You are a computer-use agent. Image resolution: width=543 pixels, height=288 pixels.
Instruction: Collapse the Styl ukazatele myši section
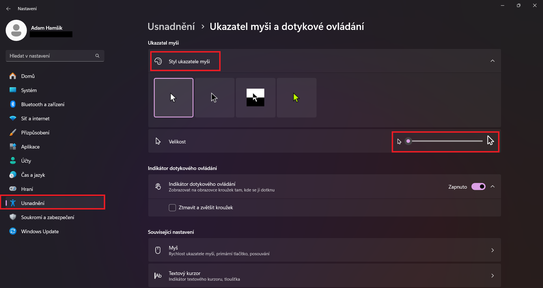pos(493,61)
